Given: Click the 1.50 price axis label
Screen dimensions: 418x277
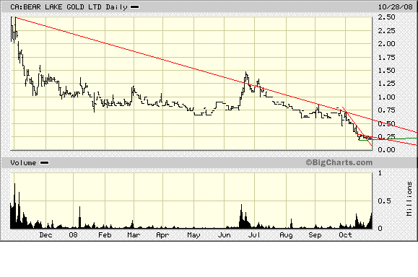Looking at the screenshot, I should 386,70.
